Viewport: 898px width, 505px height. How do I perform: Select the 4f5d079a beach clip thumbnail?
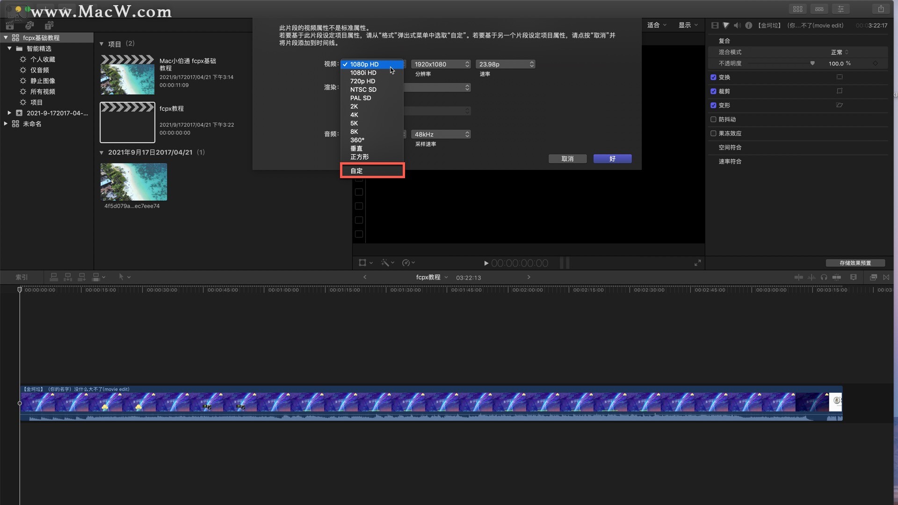pyautogui.click(x=134, y=182)
